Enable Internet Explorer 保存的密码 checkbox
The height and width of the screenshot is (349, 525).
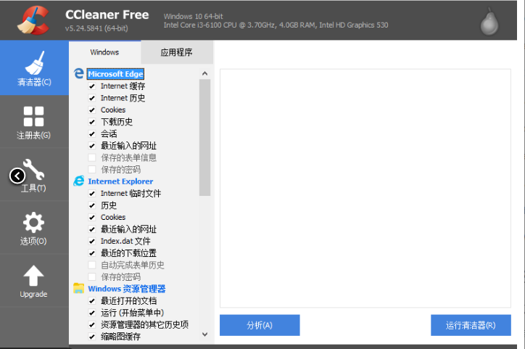(92, 277)
